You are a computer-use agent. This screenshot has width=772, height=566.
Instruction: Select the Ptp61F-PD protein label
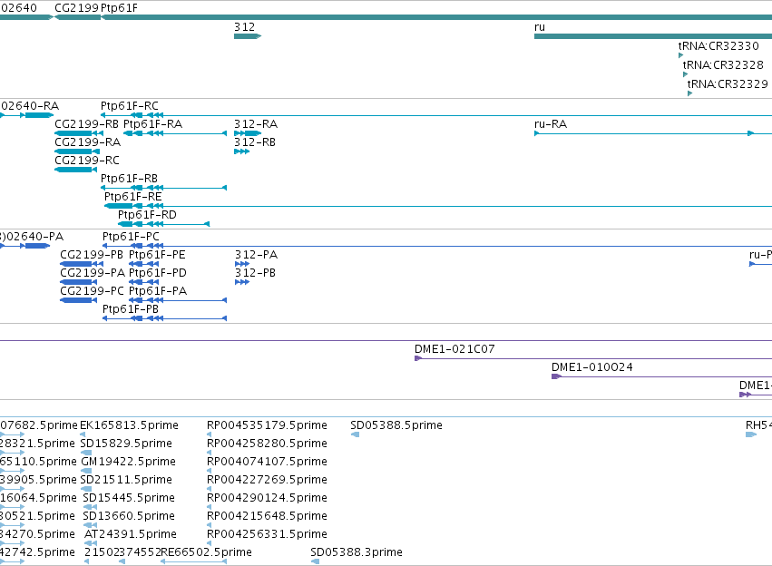point(158,273)
